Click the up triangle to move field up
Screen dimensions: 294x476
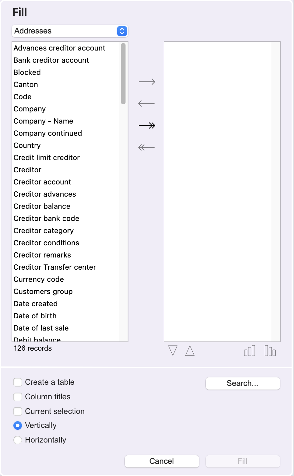[x=190, y=351]
